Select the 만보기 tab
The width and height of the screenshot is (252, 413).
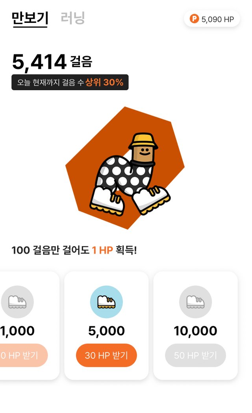point(30,19)
